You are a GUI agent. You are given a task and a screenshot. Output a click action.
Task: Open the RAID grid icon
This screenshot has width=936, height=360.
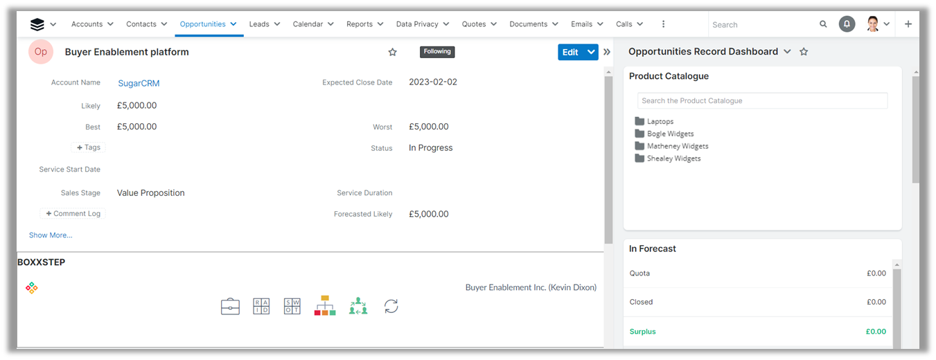261,306
